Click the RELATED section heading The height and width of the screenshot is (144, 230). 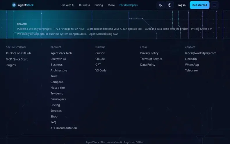point(22,24)
